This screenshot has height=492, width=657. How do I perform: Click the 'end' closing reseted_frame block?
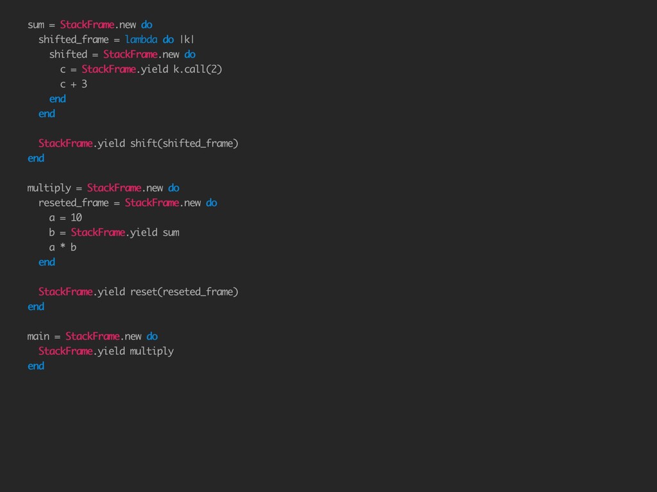point(47,262)
